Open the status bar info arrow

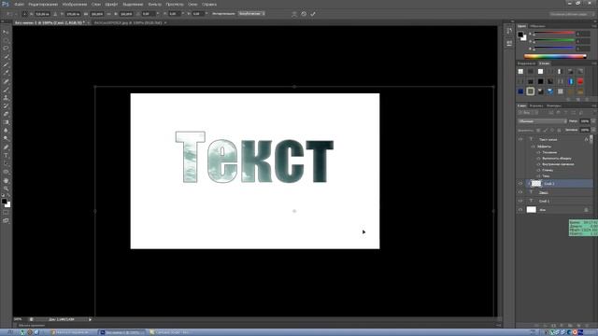click(90, 319)
